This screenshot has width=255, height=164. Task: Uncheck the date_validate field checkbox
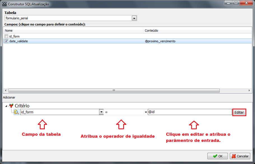click(x=6, y=41)
